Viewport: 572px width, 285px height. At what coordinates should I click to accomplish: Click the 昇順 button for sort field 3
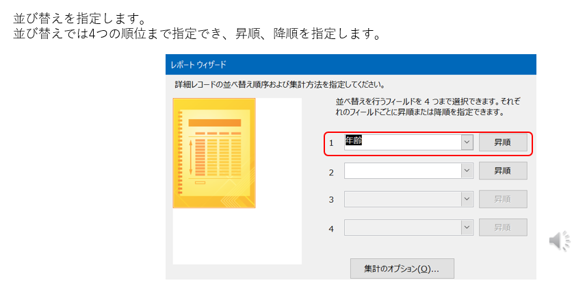coord(502,199)
